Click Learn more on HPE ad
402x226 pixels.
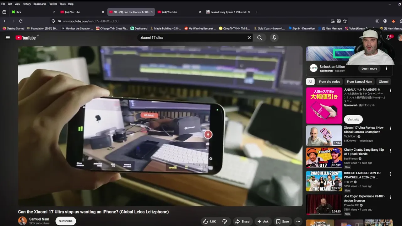[x=369, y=68]
